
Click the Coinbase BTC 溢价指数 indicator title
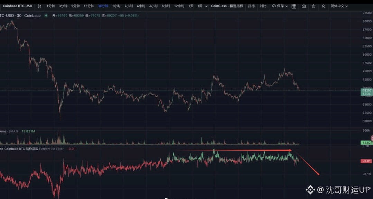click(21, 149)
